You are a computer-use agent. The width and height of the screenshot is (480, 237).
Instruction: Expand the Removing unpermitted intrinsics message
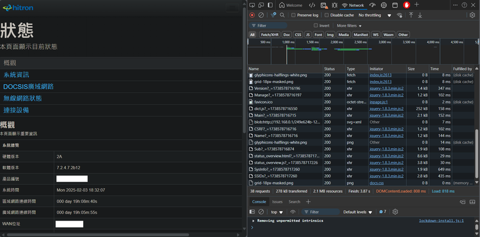click(x=253, y=220)
